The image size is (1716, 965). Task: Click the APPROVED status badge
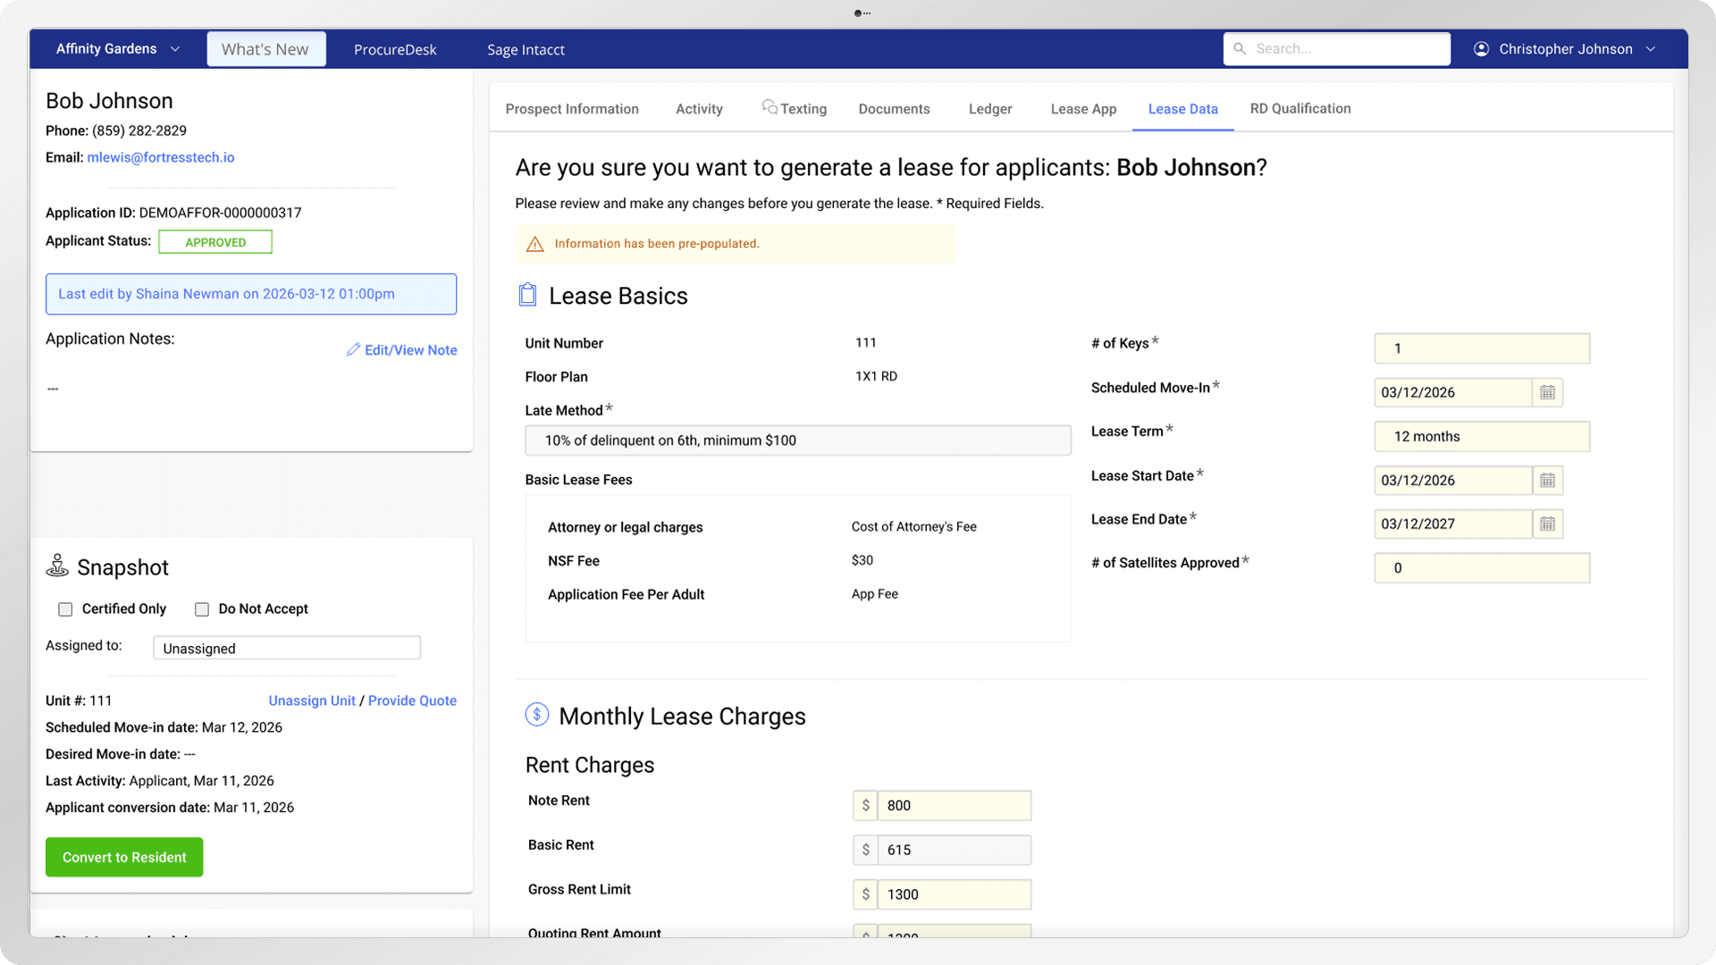pyautogui.click(x=215, y=242)
